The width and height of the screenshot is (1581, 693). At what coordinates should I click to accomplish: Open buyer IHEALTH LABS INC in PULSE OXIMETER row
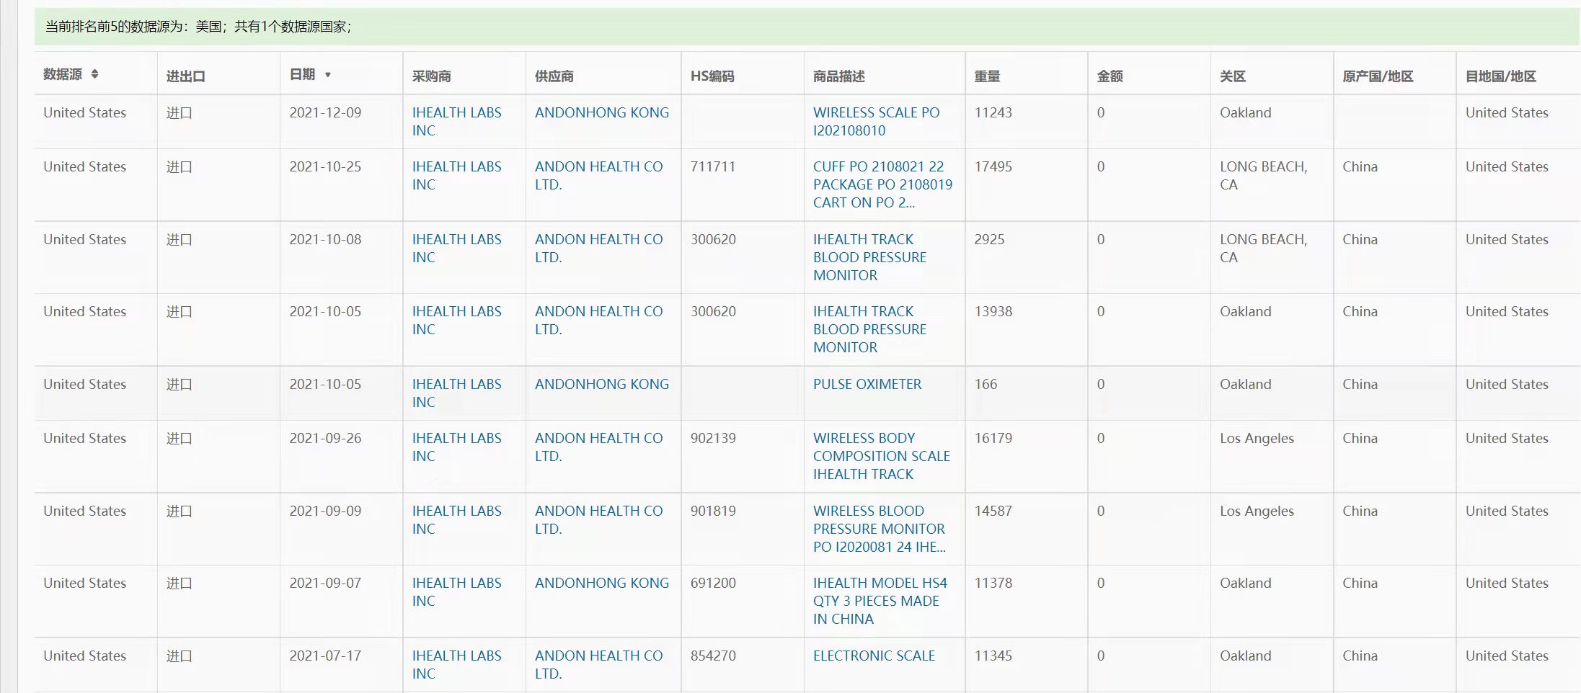pyautogui.click(x=456, y=393)
